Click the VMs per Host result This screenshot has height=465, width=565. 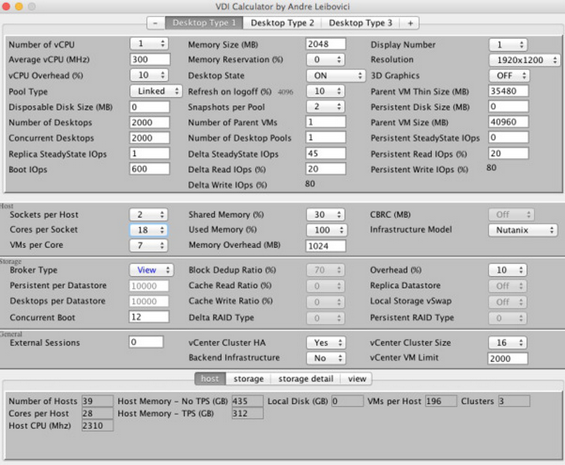pyautogui.click(x=441, y=401)
